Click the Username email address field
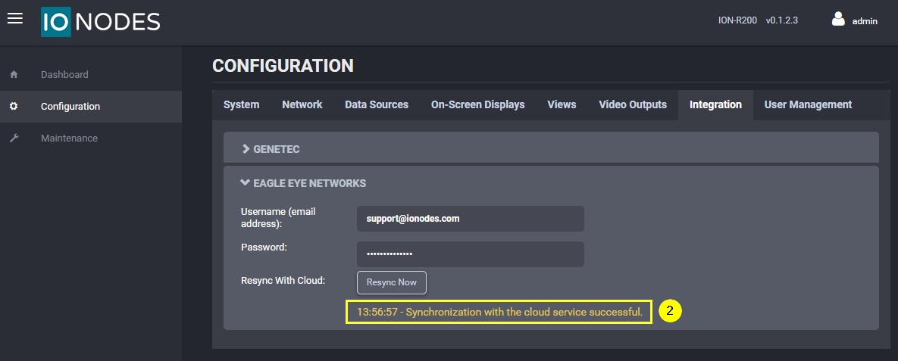This screenshot has width=898, height=361. (470, 219)
